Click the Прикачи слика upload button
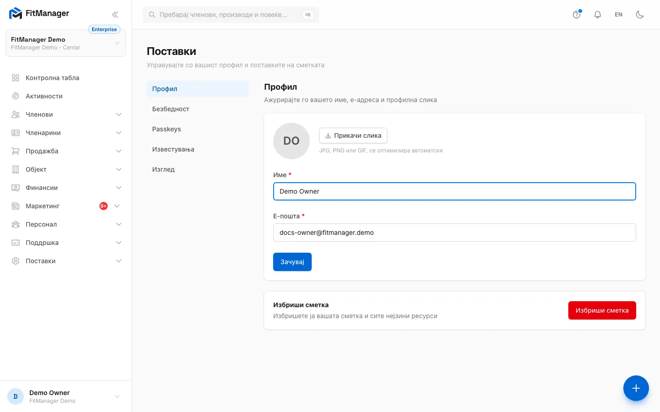 (x=353, y=136)
